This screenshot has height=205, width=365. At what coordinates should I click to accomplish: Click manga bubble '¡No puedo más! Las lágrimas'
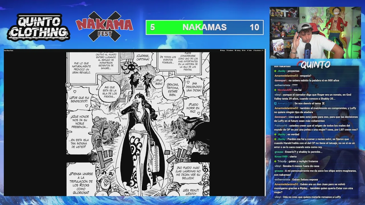point(188,174)
